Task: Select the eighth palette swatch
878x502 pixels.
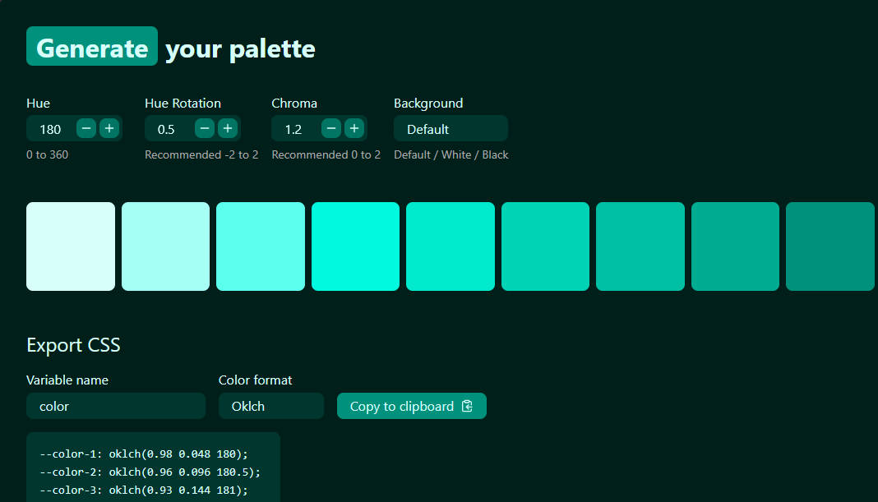Action: tap(735, 246)
